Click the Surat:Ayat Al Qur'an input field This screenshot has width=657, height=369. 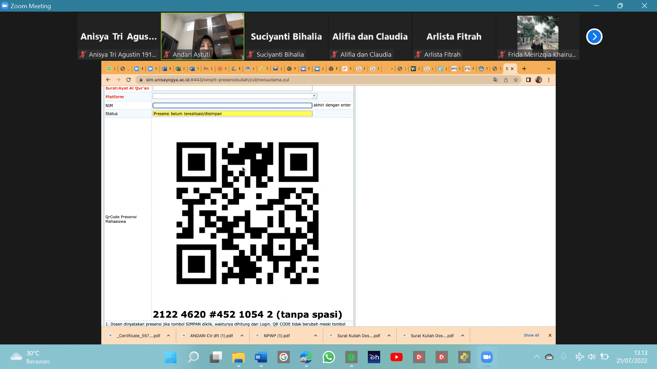(x=232, y=88)
